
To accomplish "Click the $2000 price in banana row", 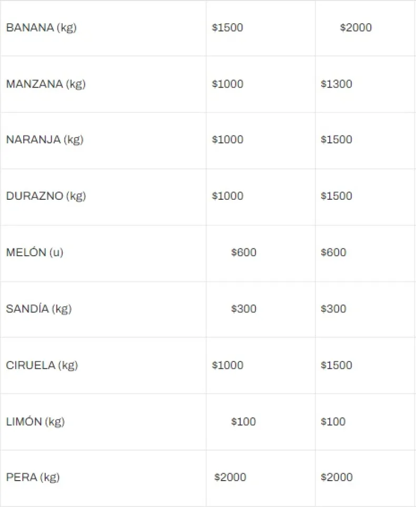I will pos(356,27).
